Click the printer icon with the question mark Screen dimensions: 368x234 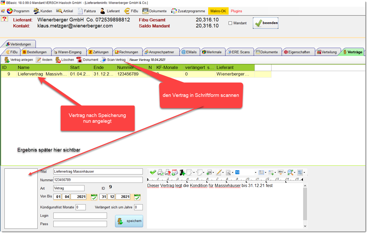click(x=168, y=172)
